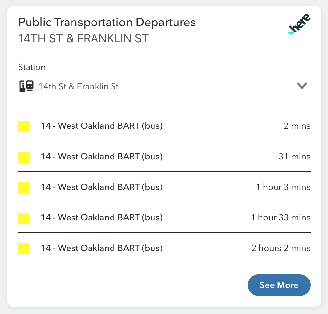Select the yellow swatch for the 31 mins departure
328x314 pixels.
coord(23,157)
